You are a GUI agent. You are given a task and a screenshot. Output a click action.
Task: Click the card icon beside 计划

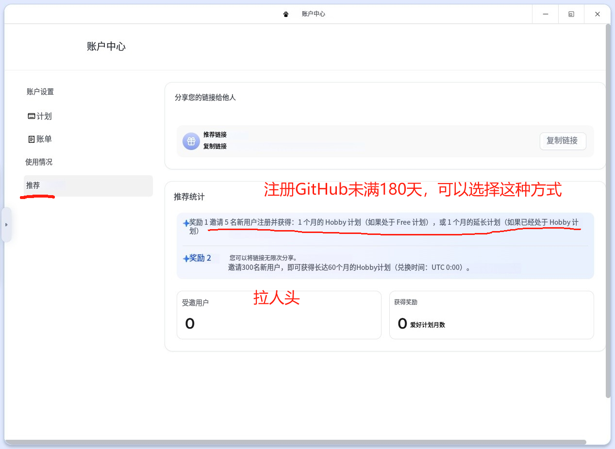(x=32, y=116)
